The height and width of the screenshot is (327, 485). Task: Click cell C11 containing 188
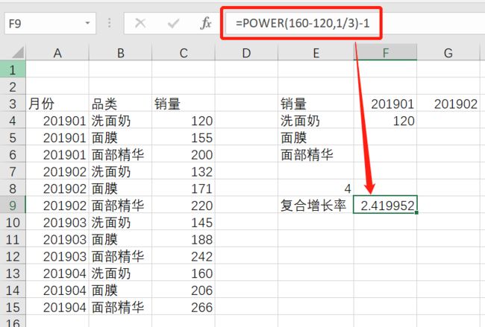pos(184,239)
